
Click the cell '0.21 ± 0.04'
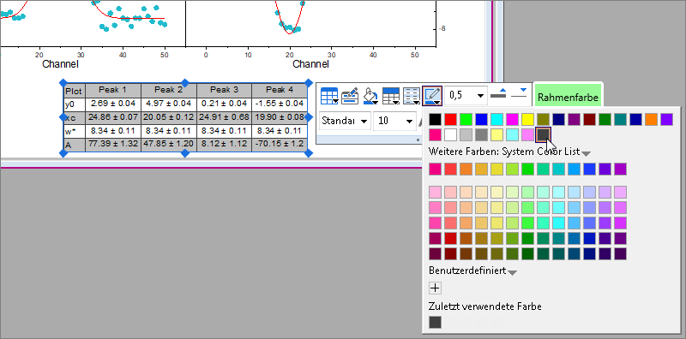click(x=224, y=104)
